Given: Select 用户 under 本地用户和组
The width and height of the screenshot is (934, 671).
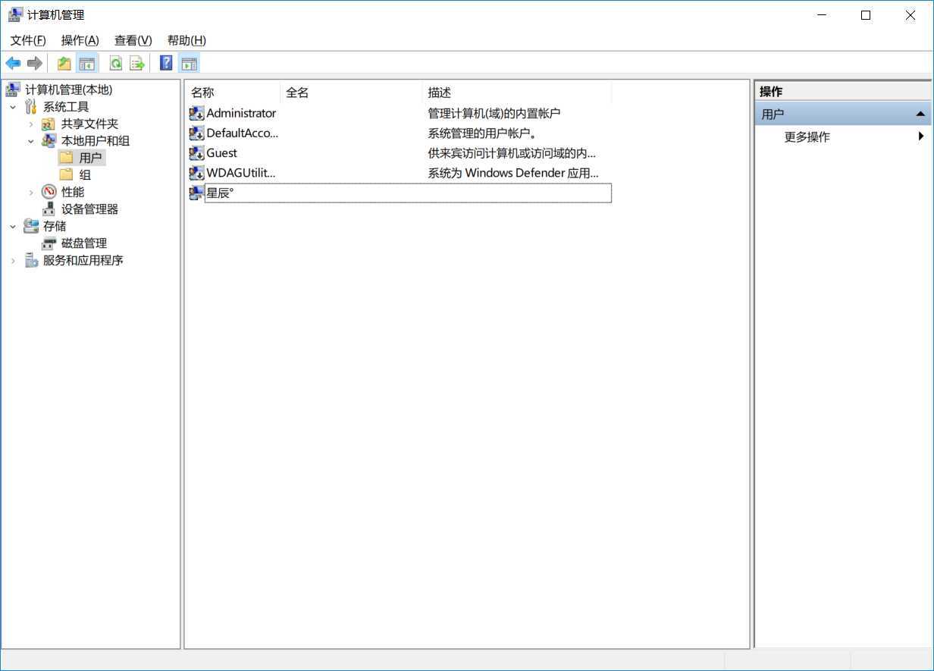Looking at the screenshot, I should 90,158.
